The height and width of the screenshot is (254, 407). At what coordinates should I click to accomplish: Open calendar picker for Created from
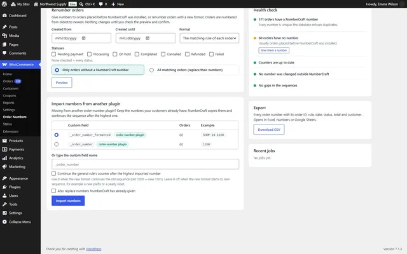83,38
